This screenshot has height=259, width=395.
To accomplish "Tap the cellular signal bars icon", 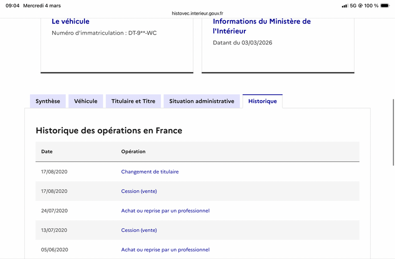I will coord(345,6).
